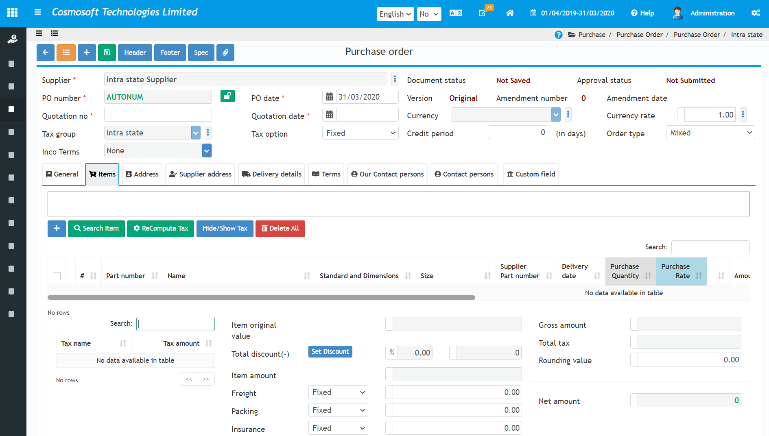Expand the Inco Terms dropdown arrow

point(207,151)
